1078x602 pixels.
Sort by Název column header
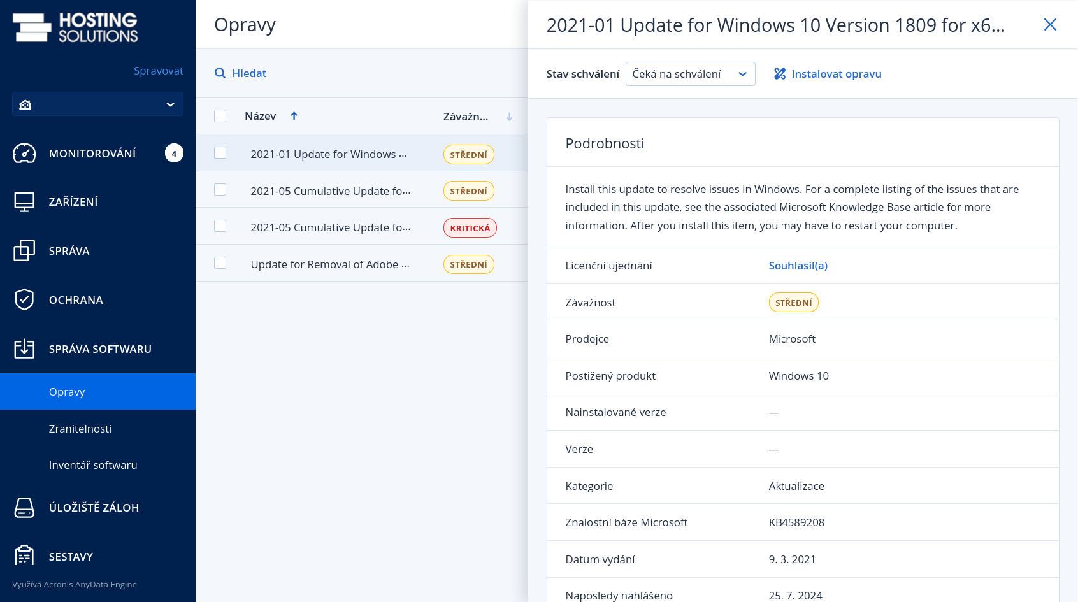(261, 116)
